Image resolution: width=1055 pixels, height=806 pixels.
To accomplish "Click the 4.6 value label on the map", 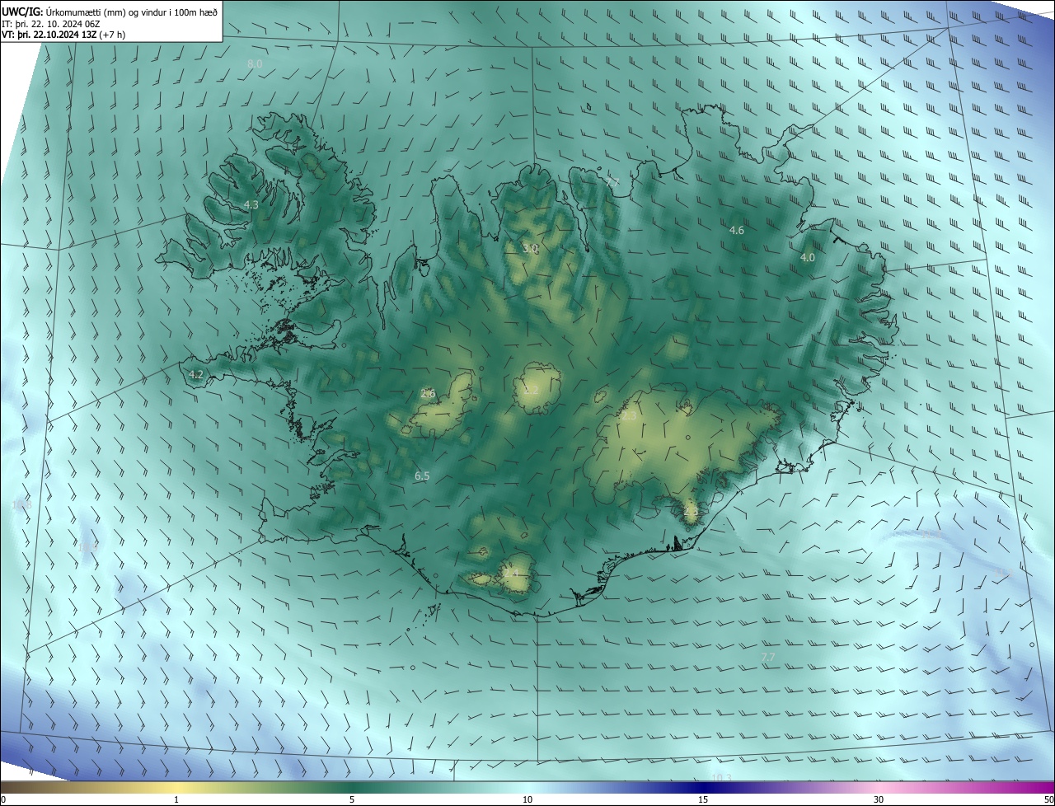I will (737, 231).
